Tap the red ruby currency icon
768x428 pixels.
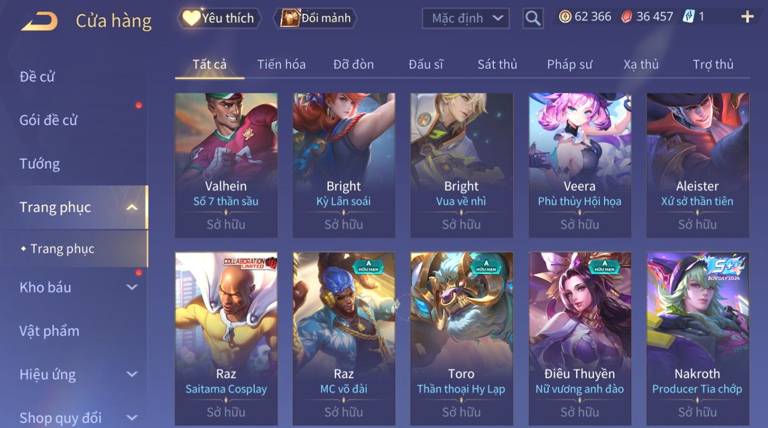[627, 17]
